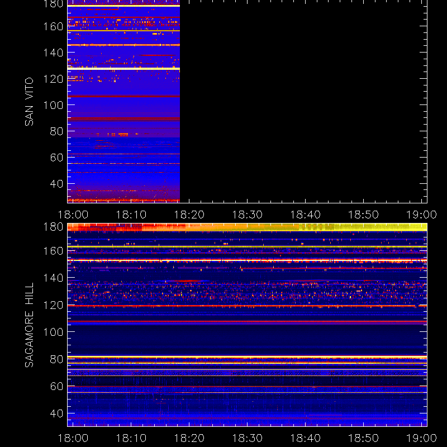Pick the 160 label on Sagamore Hill axis

(x=53, y=251)
